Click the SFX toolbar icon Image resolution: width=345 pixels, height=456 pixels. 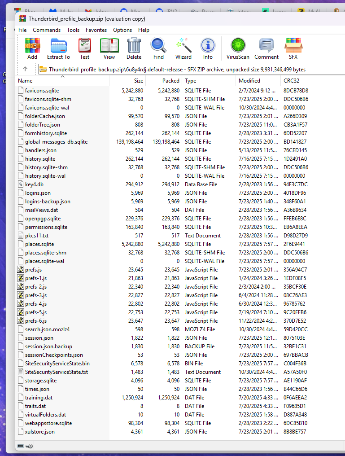(293, 48)
